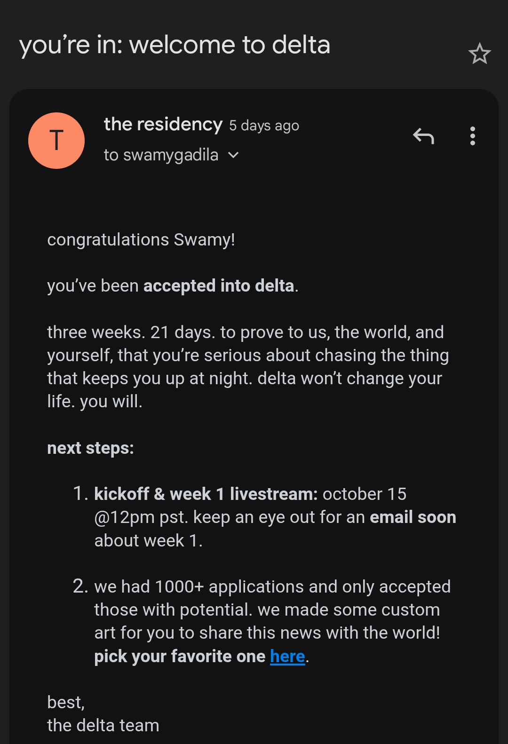
Task: Tap the "next steps:" heading
Action: 90,448
